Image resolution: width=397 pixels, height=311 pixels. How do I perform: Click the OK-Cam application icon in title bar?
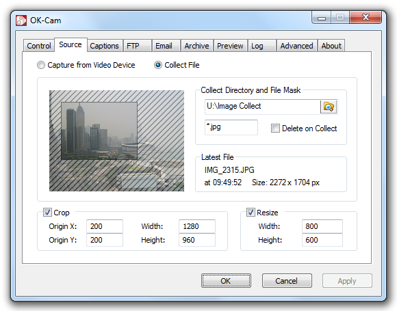[x=21, y=21]
